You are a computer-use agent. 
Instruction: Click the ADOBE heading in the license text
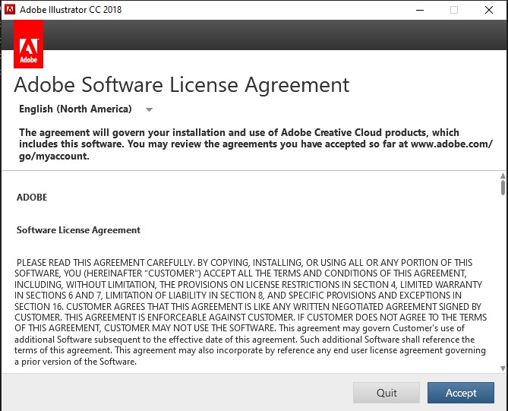[32, 198]
